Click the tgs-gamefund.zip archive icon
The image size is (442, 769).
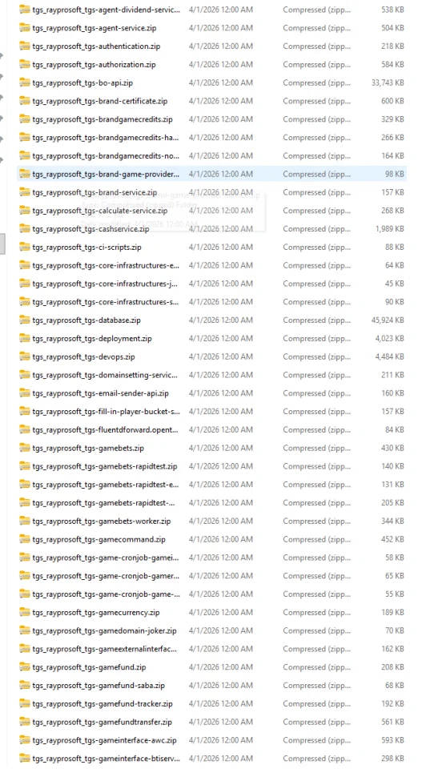[x=25, y=667]
